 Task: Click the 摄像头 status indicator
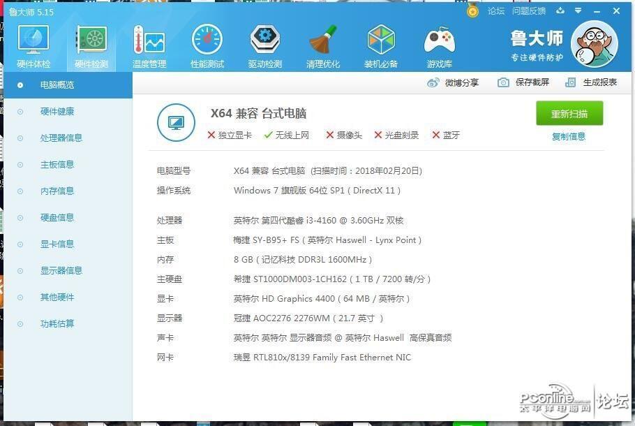coord(344,135)
